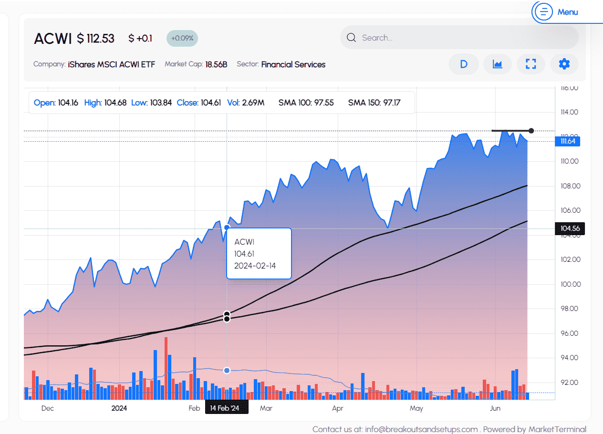Click the 2024 label on time axis
This screenshot has width=603, height=434.
tap(119, 408)
